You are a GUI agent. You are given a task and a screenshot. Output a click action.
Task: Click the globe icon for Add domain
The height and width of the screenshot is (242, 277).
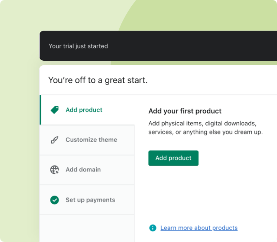click(54, 170)
